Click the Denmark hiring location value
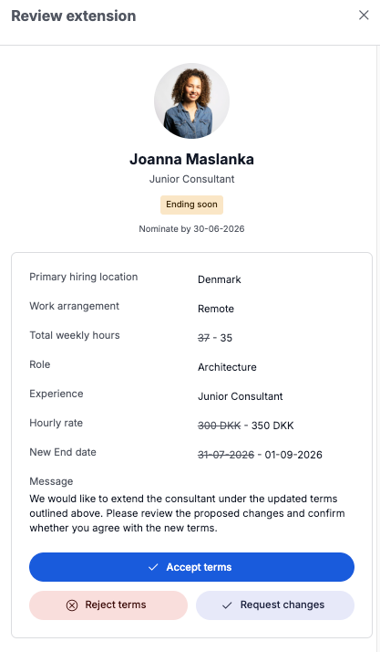This screenshot has width=380, height=652. pyautogui.click(x=219, y=279)
